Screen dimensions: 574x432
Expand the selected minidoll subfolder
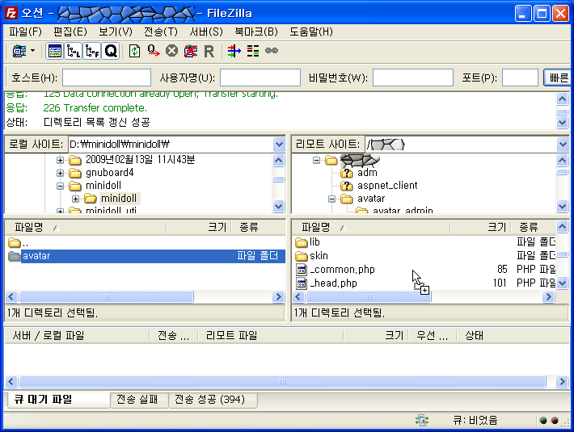point(75,199)
